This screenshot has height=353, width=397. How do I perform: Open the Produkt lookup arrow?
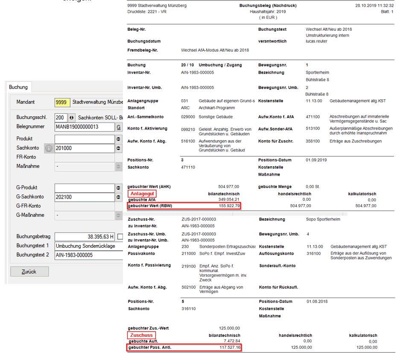pyautogui.click(x=118, y=139)
